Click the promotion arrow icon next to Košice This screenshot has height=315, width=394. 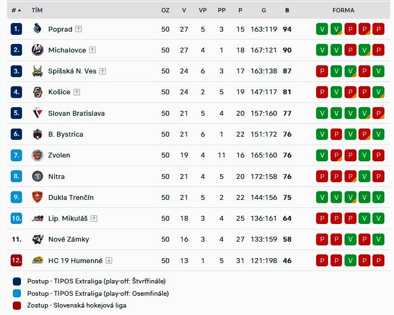77,92
